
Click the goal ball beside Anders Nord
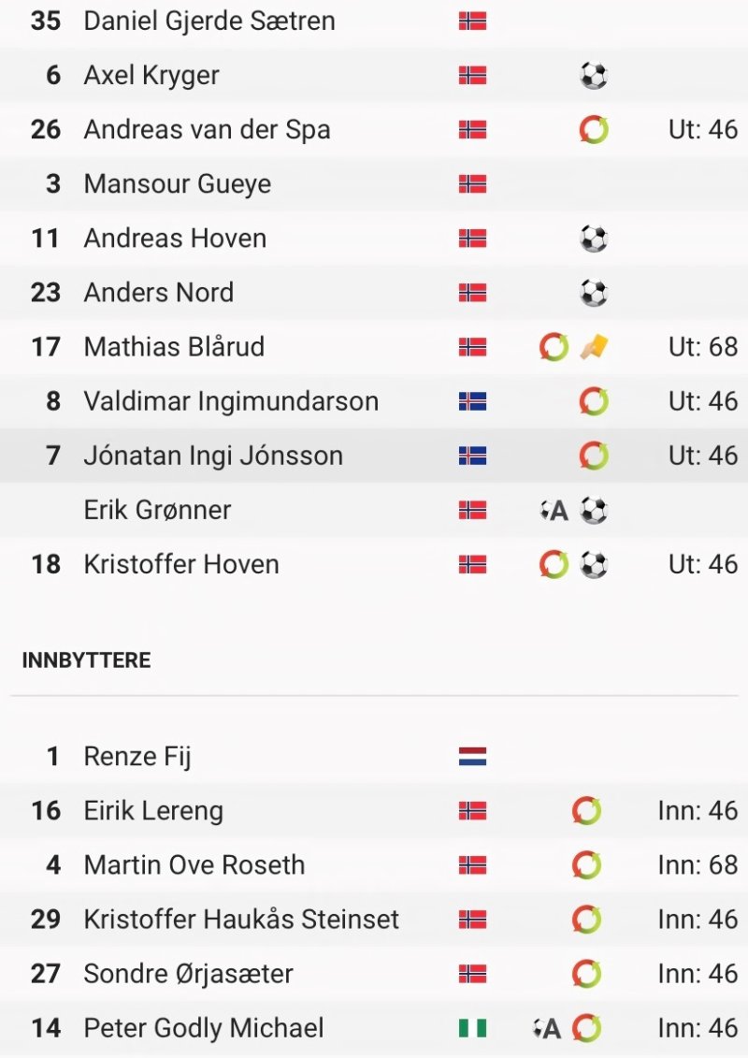(x=594, y=293)
